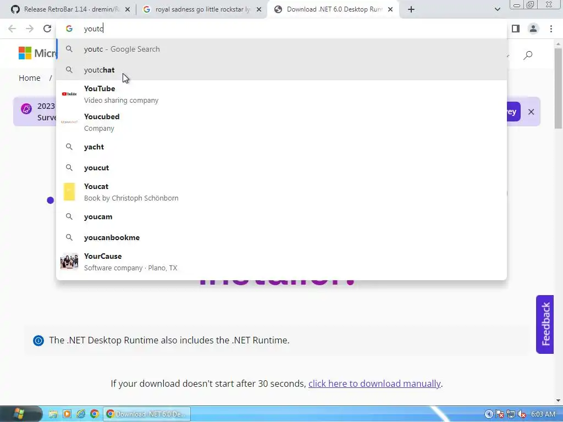The image size is (563, 422).
Task: Pick the 'youcanbookme' suggestion
Action: pyautogui.click(x=281, y=237)
